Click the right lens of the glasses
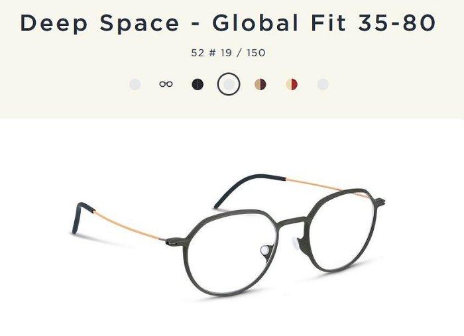Screen dimensions: 464x336 pos(343,229)
